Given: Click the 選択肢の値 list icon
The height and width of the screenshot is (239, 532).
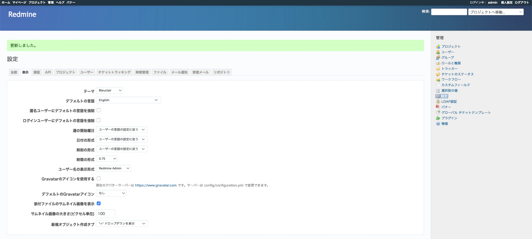Looking at the screenshot, I should point(438,91).
